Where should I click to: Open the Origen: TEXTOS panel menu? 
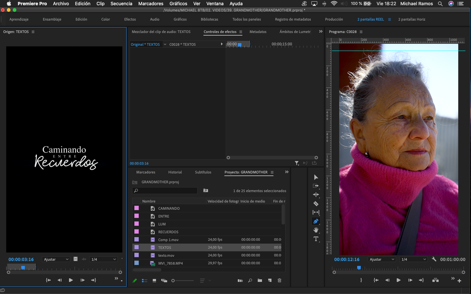(x=33, y=32)
